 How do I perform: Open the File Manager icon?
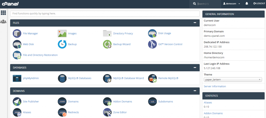click(17, 33)
